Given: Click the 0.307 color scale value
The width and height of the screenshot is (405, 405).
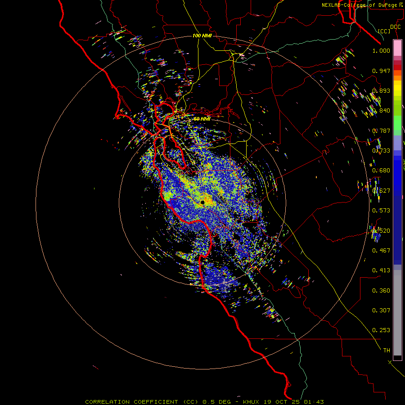Looking at the screenshot, I should 381,310.
